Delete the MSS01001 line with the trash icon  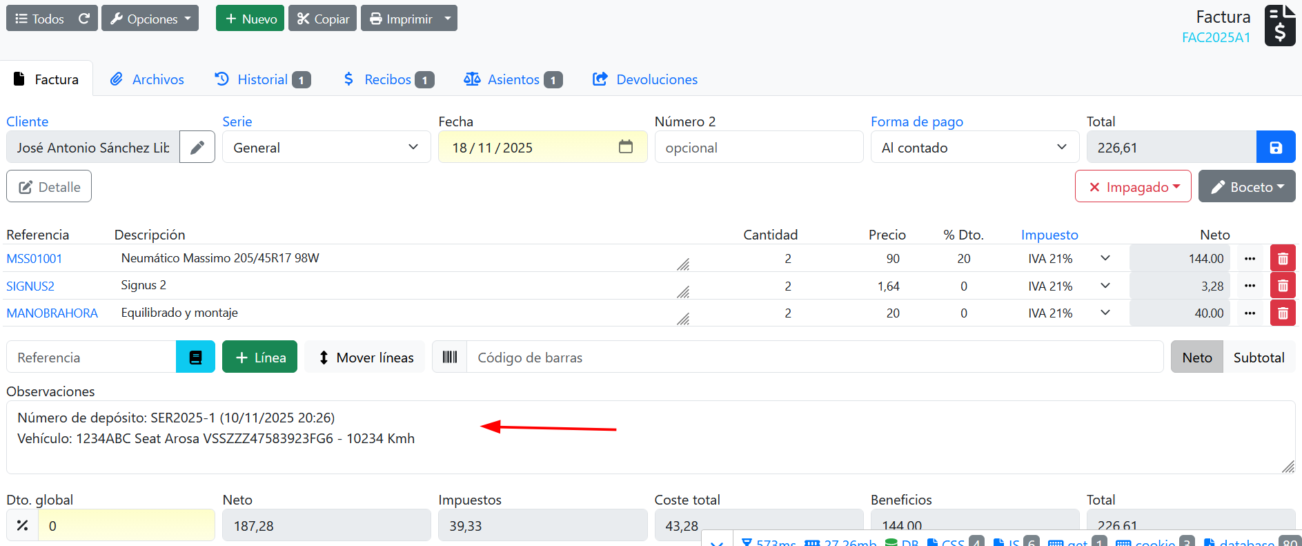click(1283, 259)
